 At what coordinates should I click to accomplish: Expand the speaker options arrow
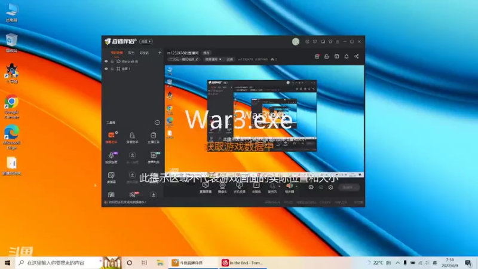pos(296,186)
